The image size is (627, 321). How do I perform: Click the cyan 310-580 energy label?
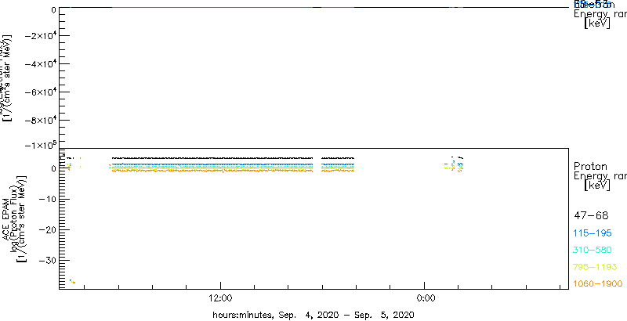click(x=593, y=250)
